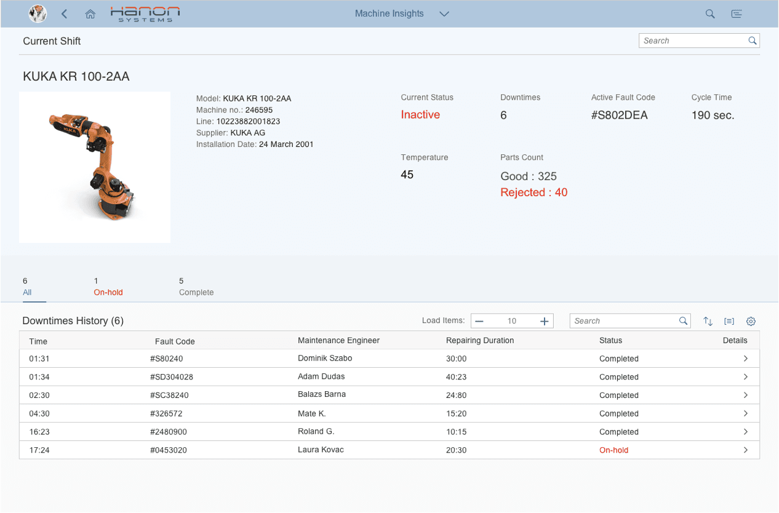Open the header search icon
The height and width of the screenshot is (513, 779).
pyautogui.click(x=710, y=14)
